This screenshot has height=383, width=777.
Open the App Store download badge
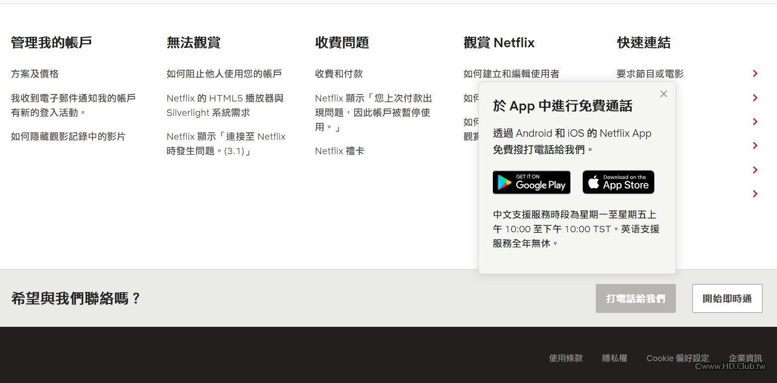point(618,182)
